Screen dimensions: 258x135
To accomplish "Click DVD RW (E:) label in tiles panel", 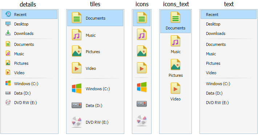I will point(97,122).
